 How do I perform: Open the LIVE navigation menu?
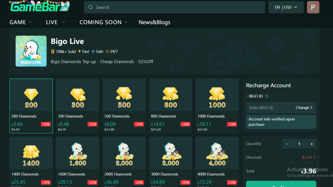click(x=55, y=22)
